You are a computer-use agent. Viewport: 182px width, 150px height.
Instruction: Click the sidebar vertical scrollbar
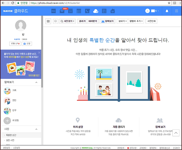[x=42, y=52]
